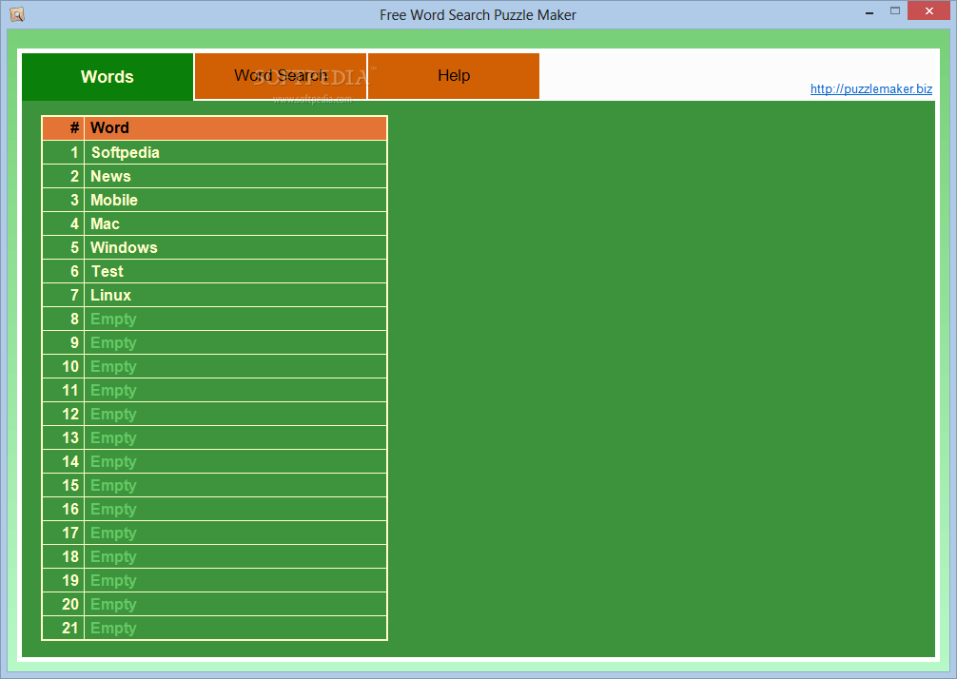Switch to the Word Search tab

281,76
